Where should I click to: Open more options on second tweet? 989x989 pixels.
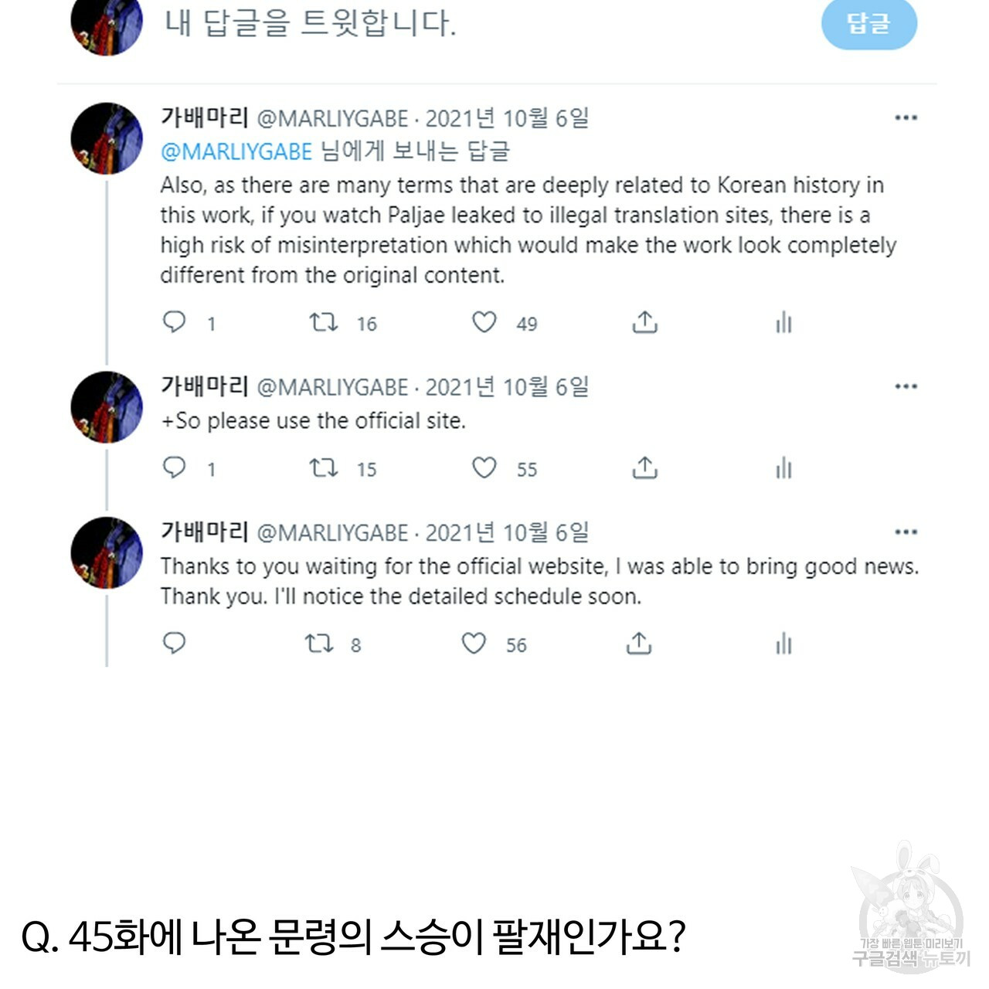click(906, 386)
